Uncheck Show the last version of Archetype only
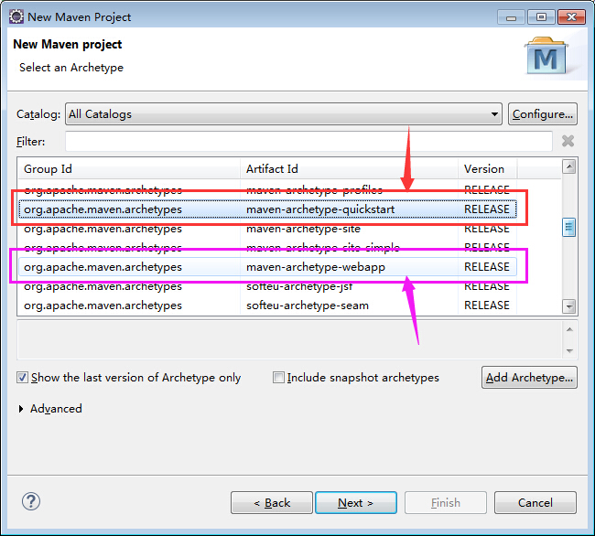The image size is (595, 536). 22,378
